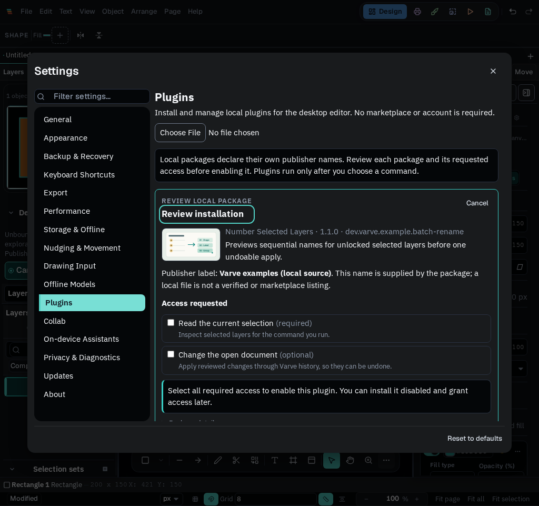Check Read the current selection access
Image resolution: width=539 pixels, height=506 pixels.
pos(171,322)
